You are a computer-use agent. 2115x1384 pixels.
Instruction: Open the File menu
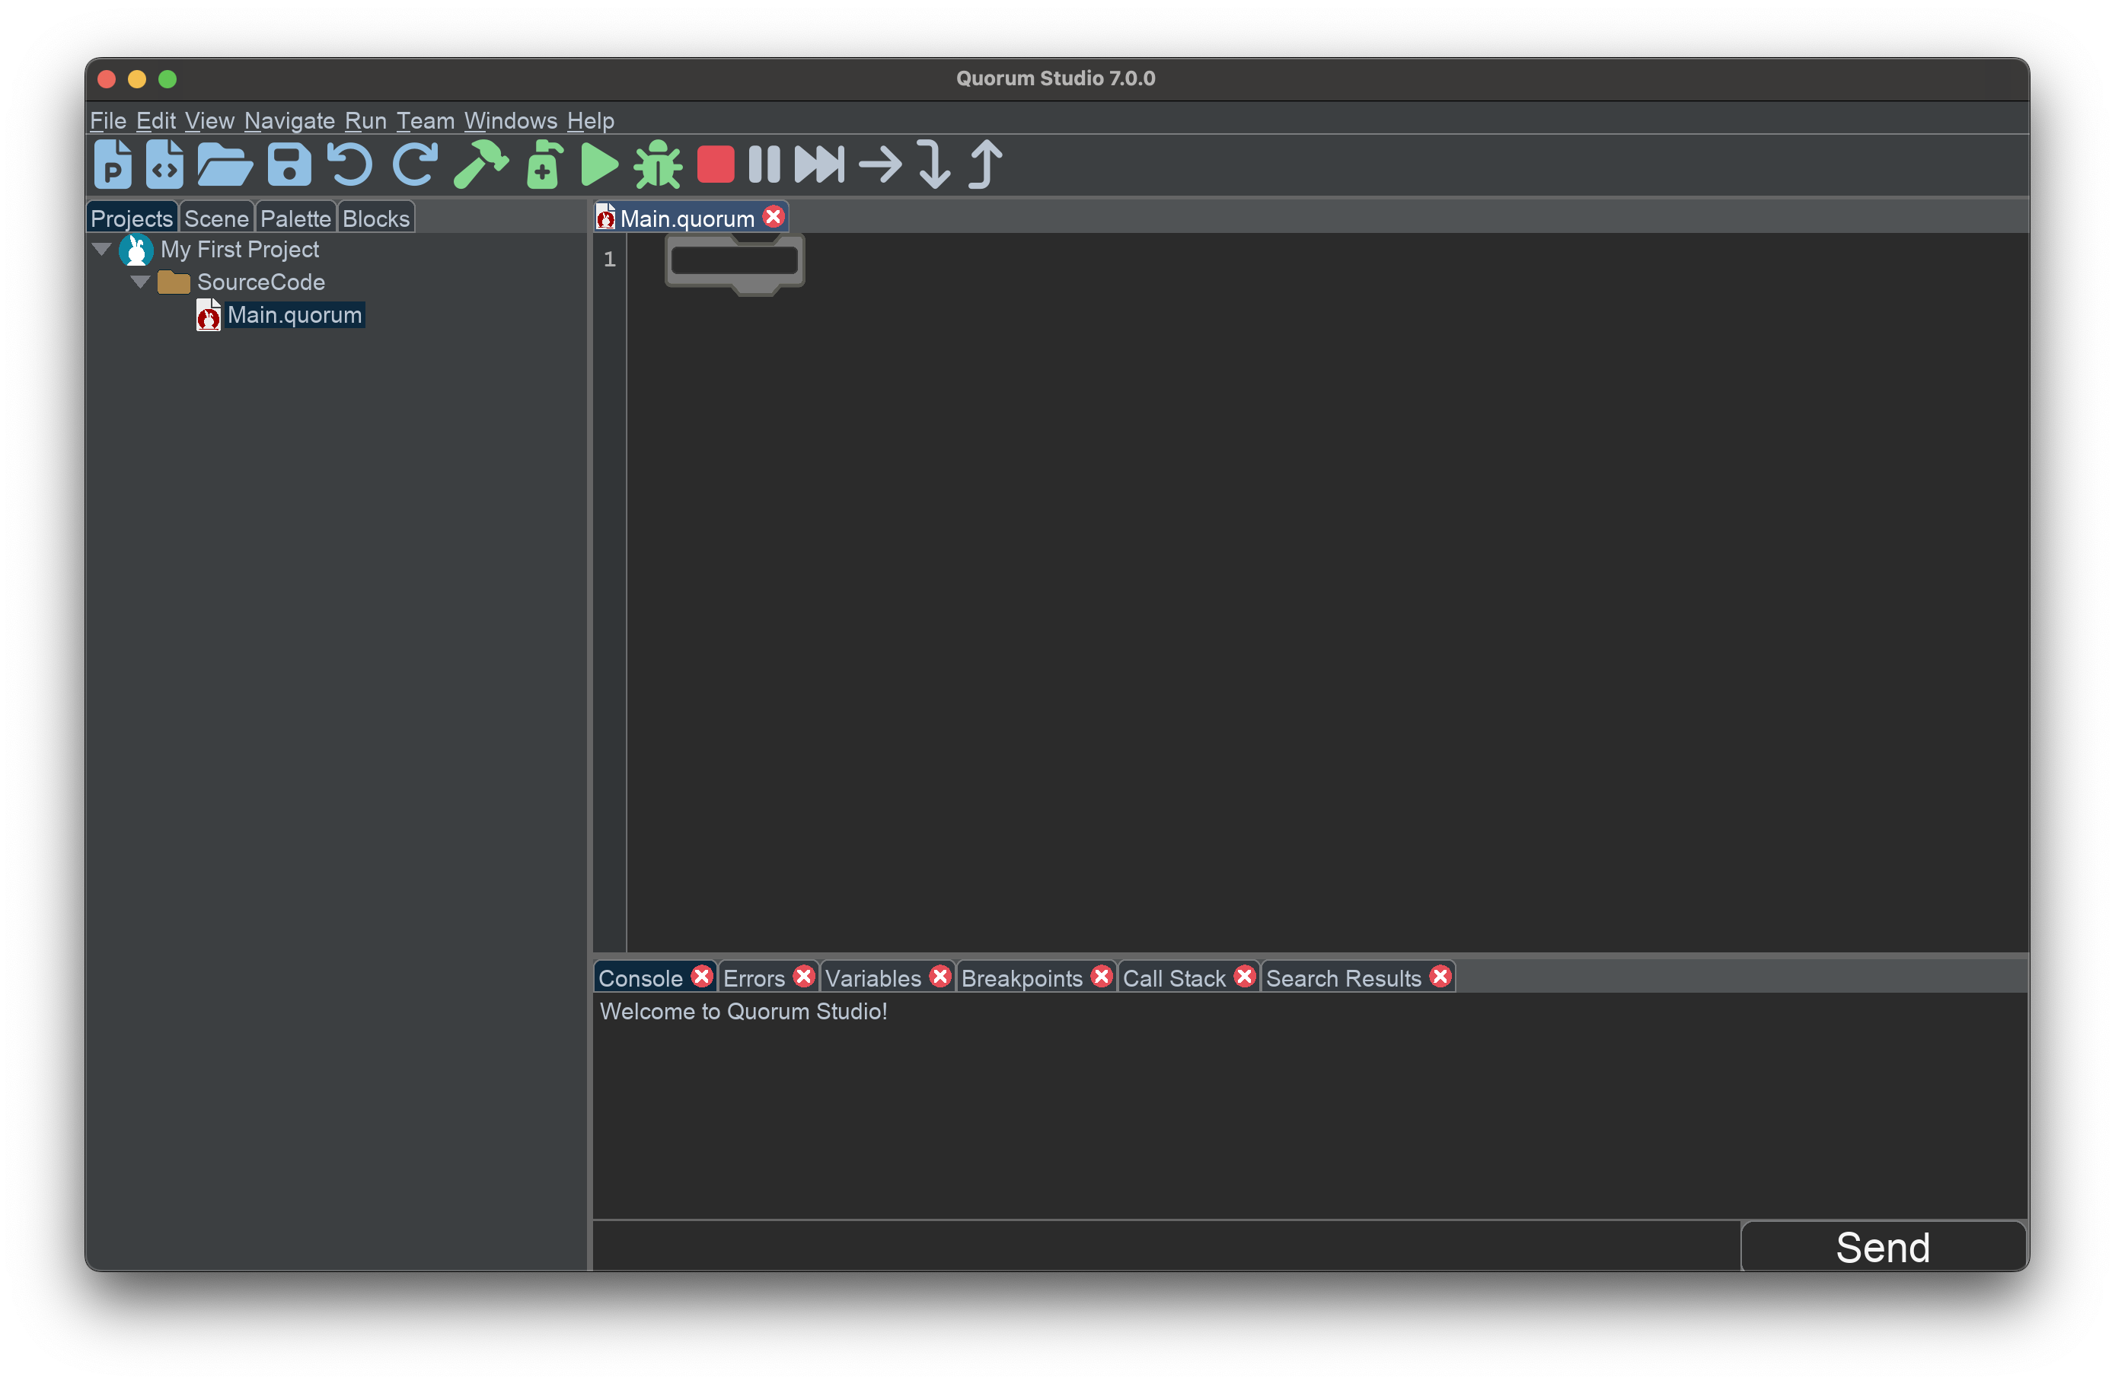click(x=107, y=121)
